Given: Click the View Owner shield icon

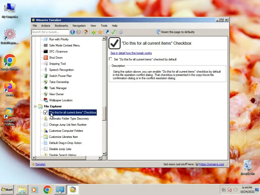Looking at the screenshot, I should 46,94.
